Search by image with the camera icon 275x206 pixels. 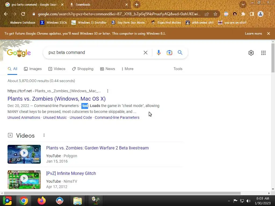(x=169, y=53)
